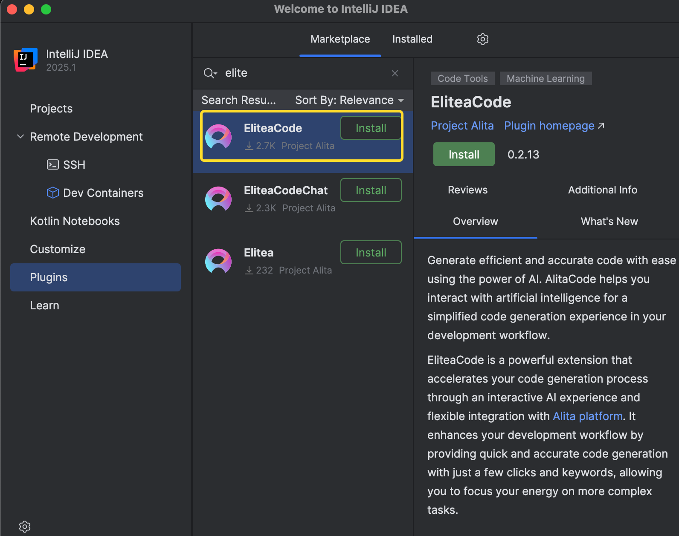Select Dev Containers in the sidebar
This screenshot has width=679, height=536.
click(103, 193)
